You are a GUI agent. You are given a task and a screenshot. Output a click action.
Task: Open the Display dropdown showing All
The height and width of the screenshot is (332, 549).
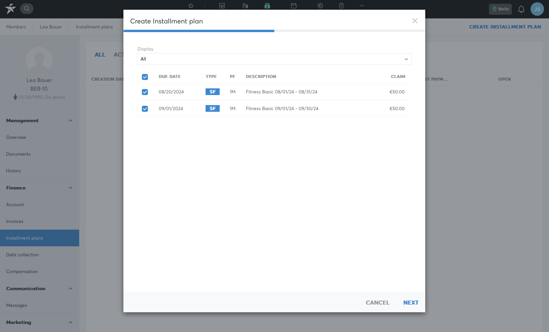coord(274,59)
